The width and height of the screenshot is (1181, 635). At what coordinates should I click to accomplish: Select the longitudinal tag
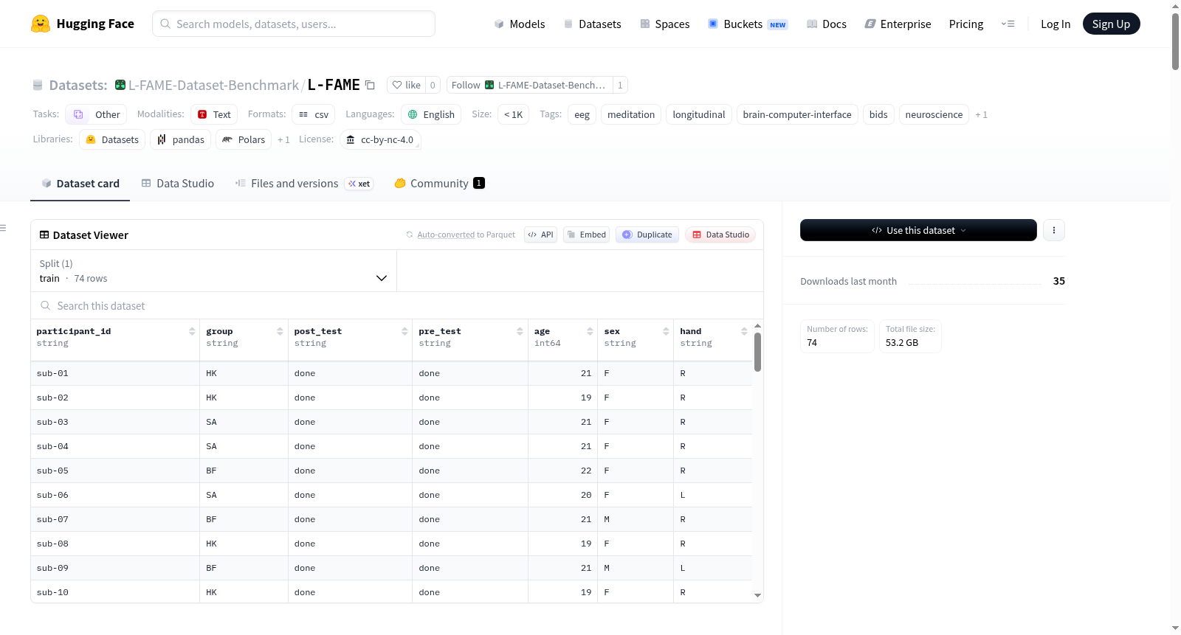pos(699,114)
